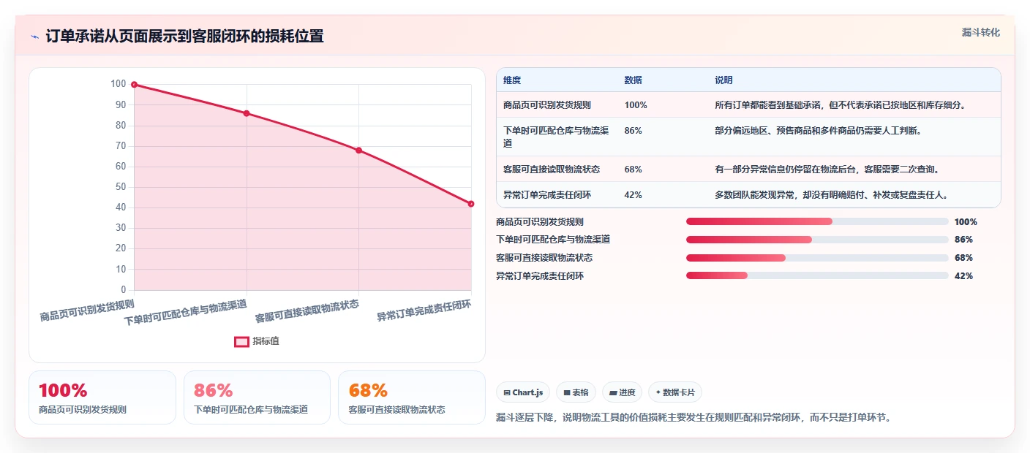The height and width of the screenshot is (453, 1030).
Task: Click the 68% data card
Action: [412, 397]
